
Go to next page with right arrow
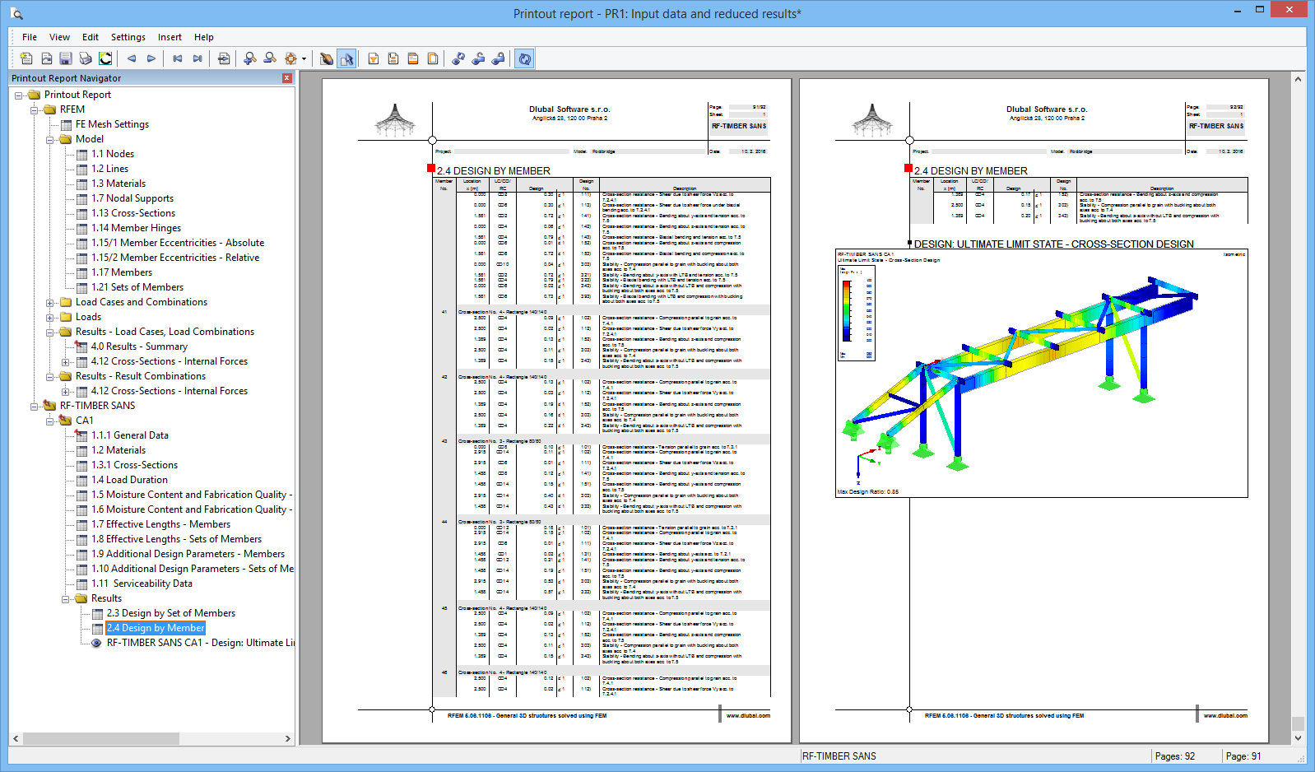pyautogui.click(x=151, y=58)
